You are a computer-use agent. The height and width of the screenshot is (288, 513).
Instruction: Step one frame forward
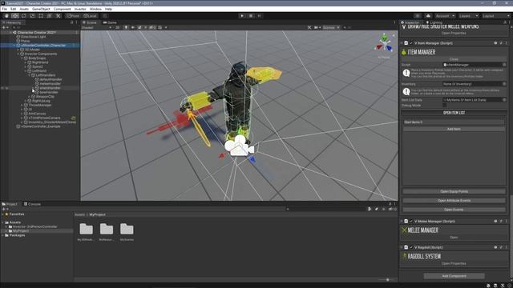click(x=260, y=16)
